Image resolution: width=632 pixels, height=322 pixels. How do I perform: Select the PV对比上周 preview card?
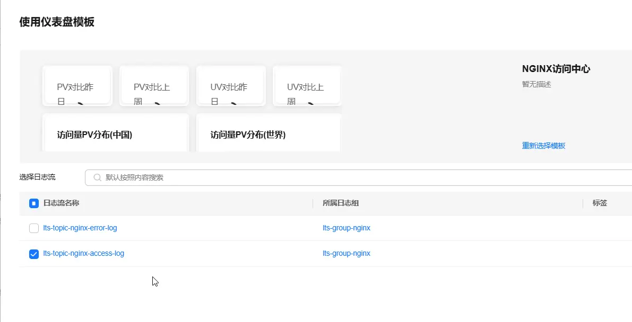[x=154, y=86]
